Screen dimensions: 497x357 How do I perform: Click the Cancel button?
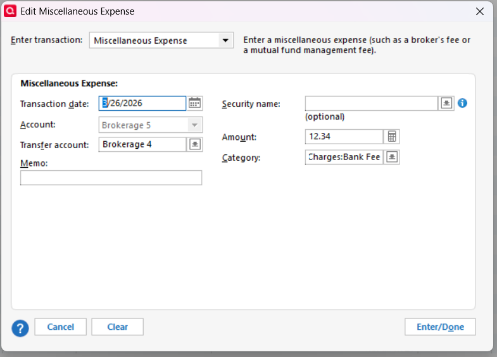pos(61,327)
